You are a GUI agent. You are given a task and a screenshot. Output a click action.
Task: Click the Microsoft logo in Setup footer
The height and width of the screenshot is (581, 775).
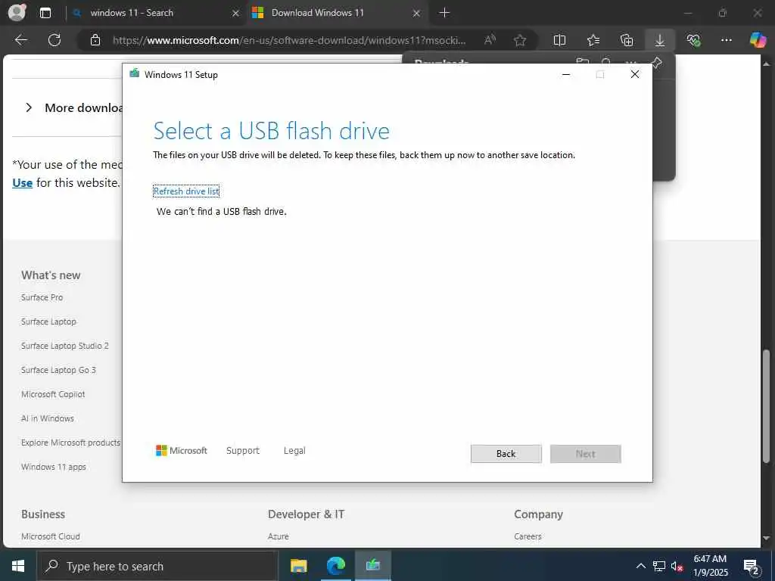pyautogui.click(x=182, y=451)
